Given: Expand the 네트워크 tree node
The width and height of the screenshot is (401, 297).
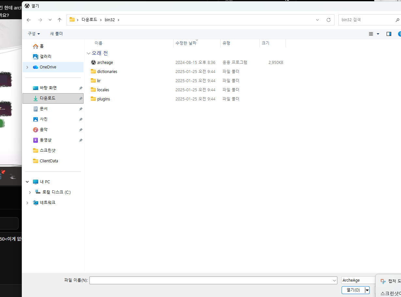Looking at the screenshot, I should tap(27, 203).
